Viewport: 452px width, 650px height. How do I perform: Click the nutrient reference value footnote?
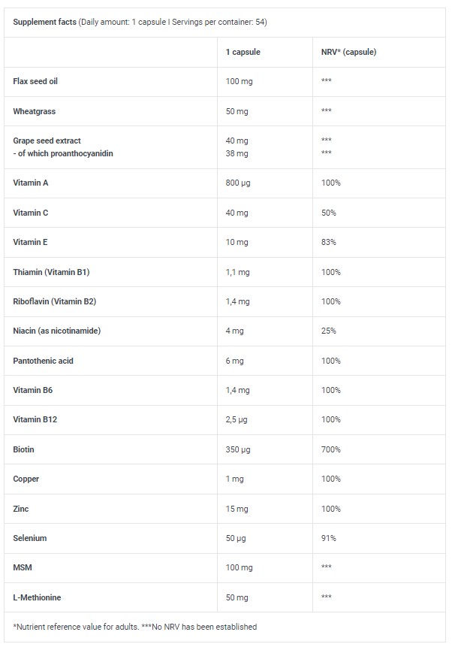click(135, 626)
